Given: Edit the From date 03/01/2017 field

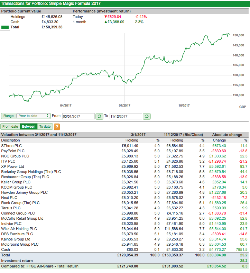Looking at the screenshot, I should [78, 116].
